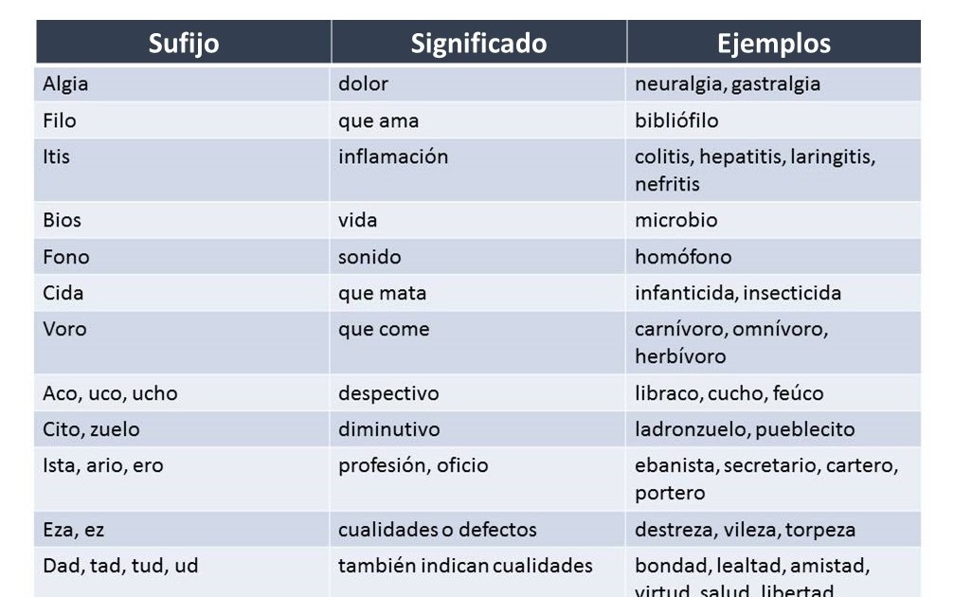
Task: Select the 'que mata' meaning cell
Action: pos(478,293)
